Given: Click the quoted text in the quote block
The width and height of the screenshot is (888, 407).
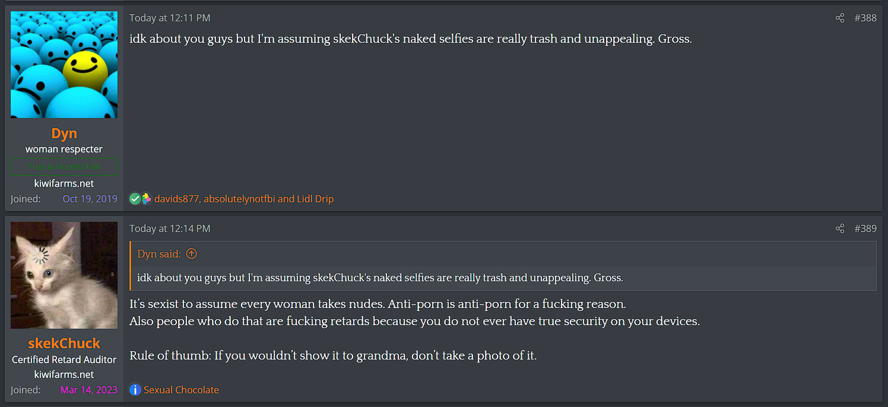Looking at the screenshot, I should click(x=380, y=278).
